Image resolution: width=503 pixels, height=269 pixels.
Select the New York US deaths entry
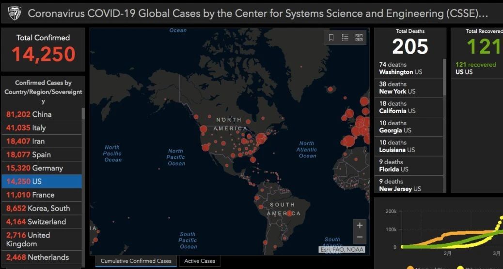click(408, 88)
